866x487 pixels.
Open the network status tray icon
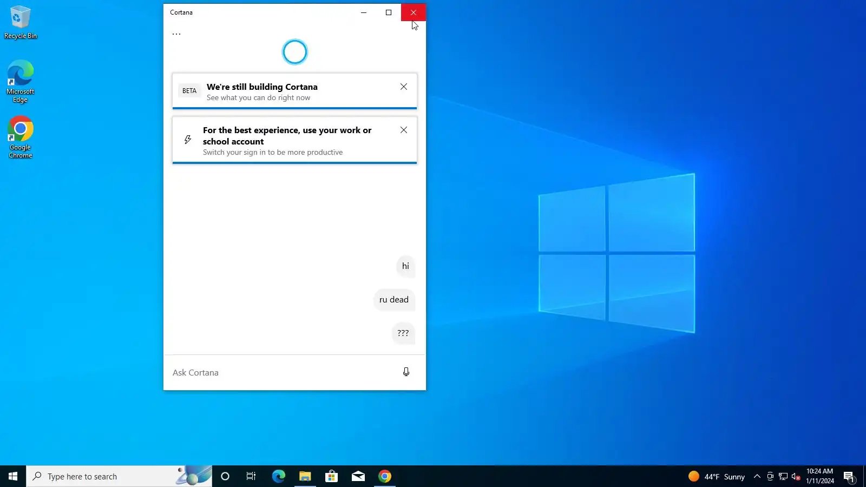point(783,476)
